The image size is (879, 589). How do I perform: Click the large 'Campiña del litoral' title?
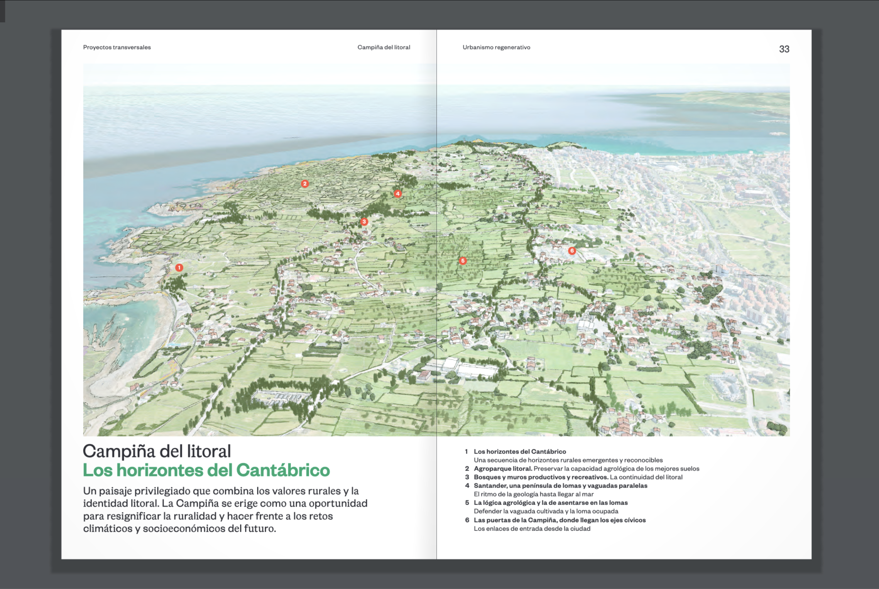(x=157, y=451)
